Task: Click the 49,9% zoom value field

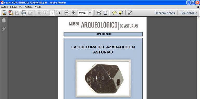Action: coord(82,13)
